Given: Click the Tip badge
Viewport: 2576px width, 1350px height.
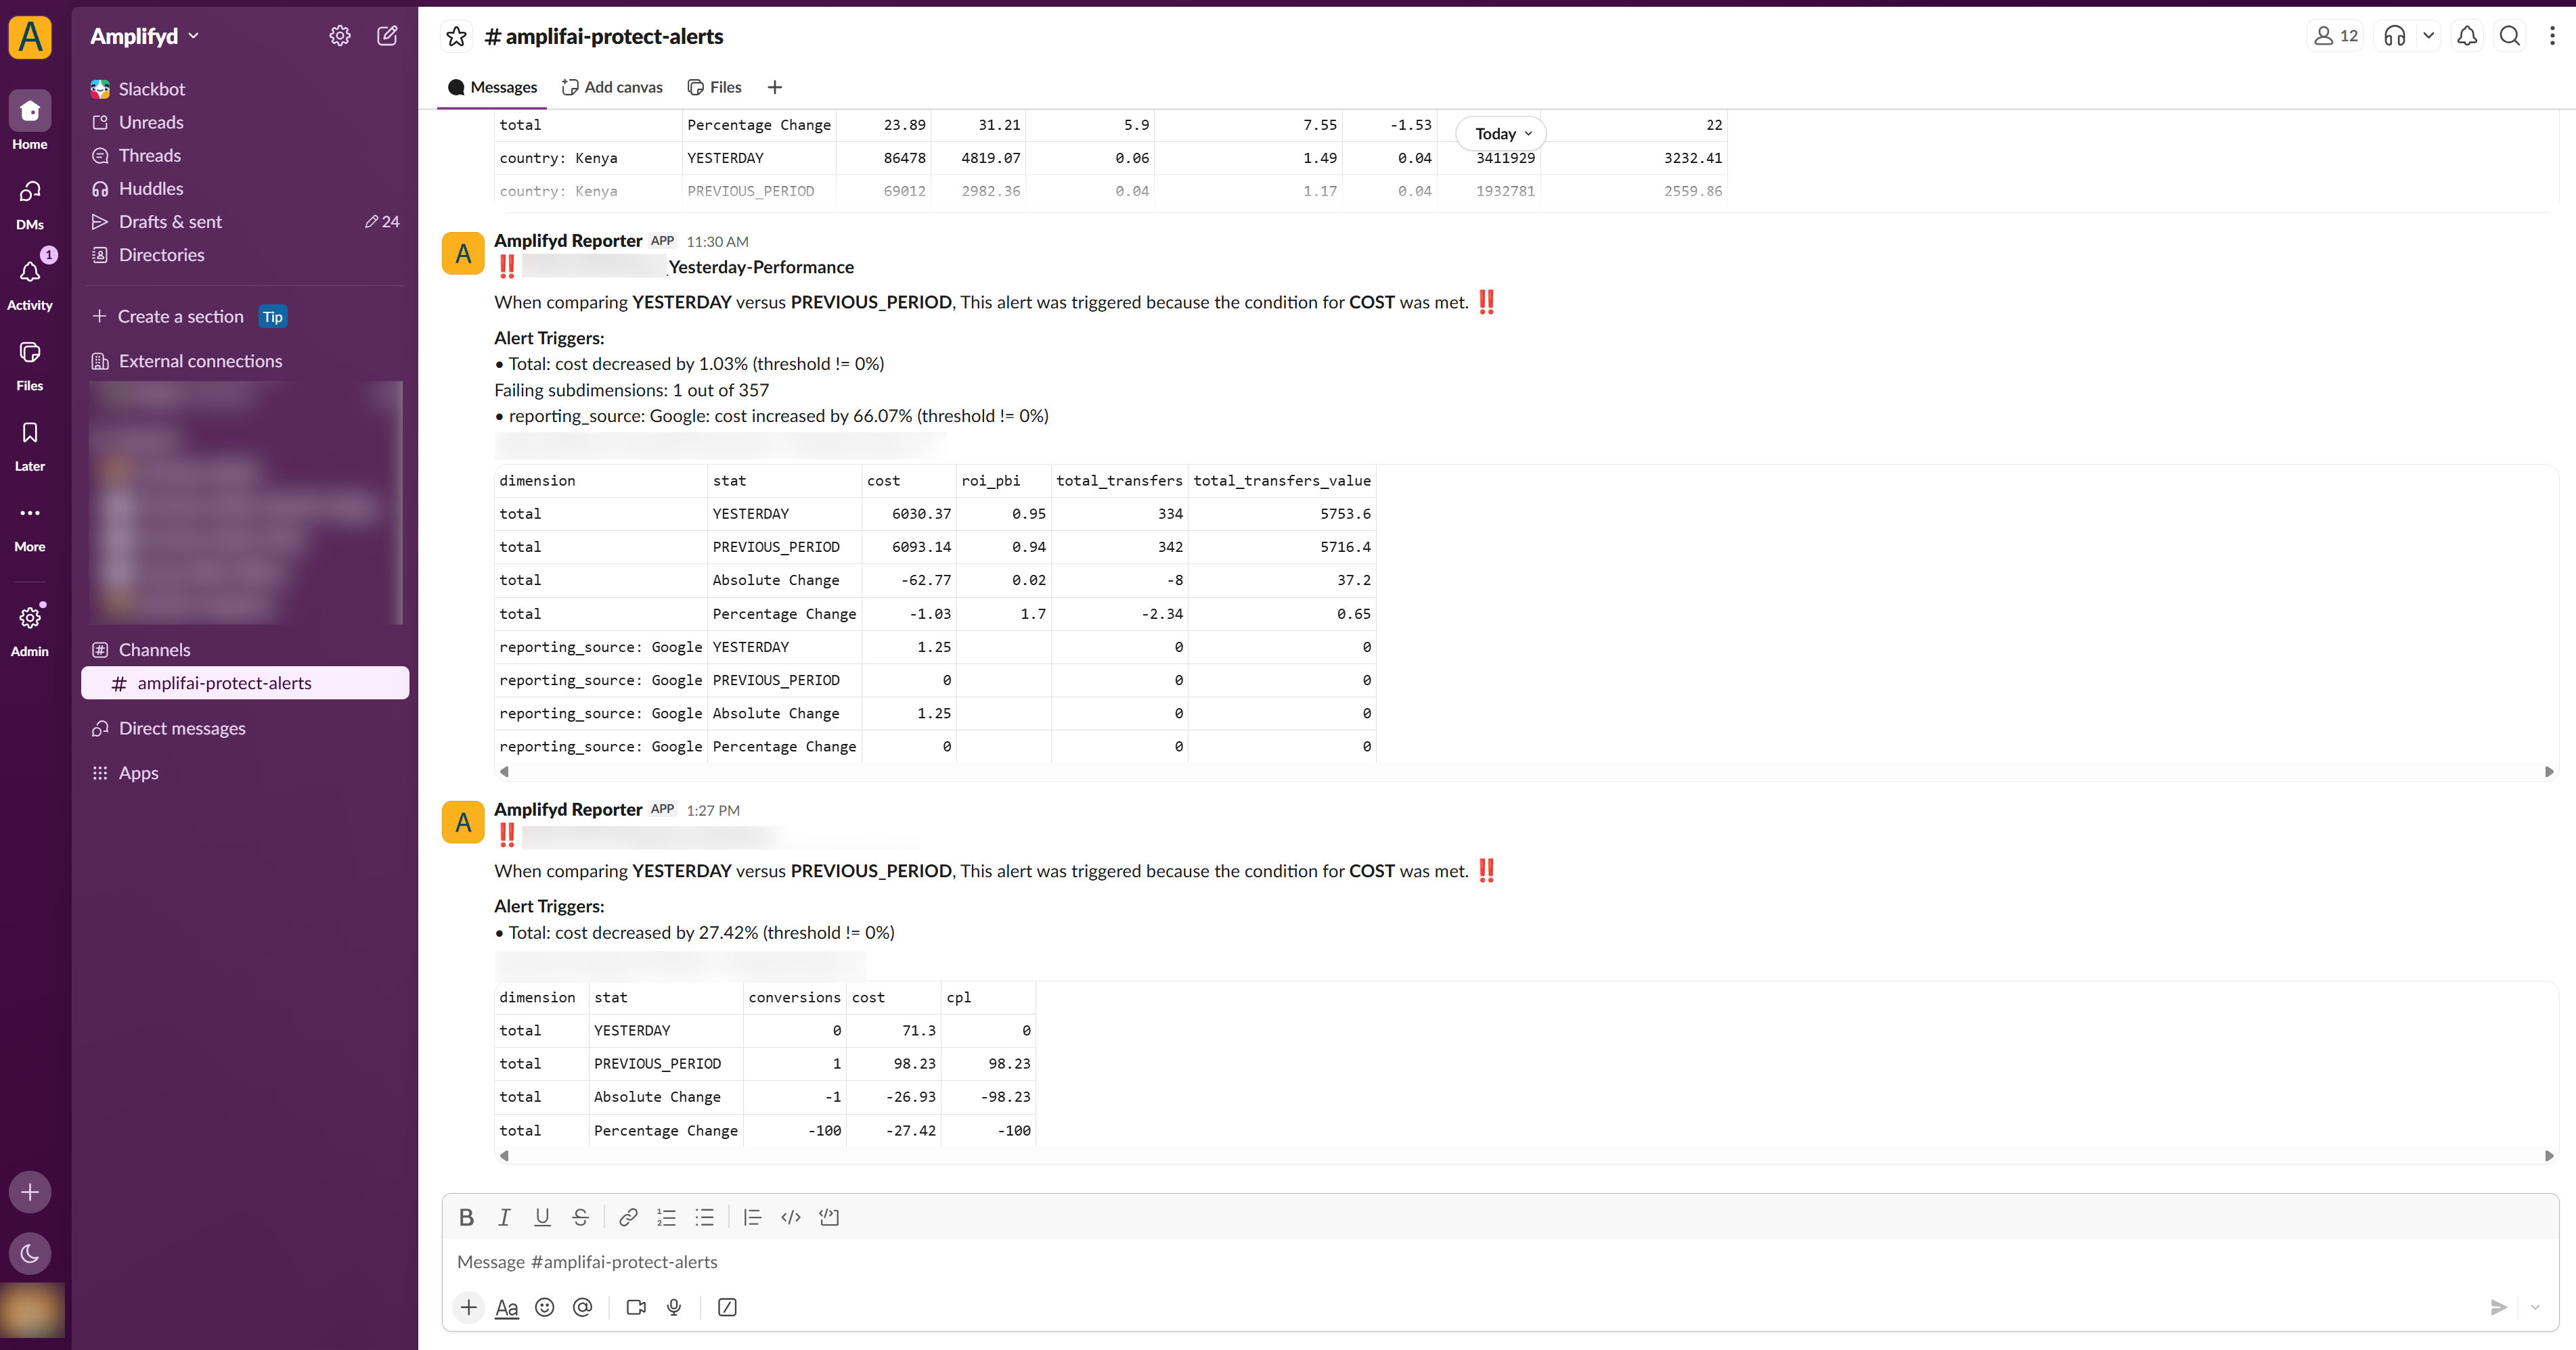Looking at the screenshot, I should pyautogui.click(x=273, y=317).
